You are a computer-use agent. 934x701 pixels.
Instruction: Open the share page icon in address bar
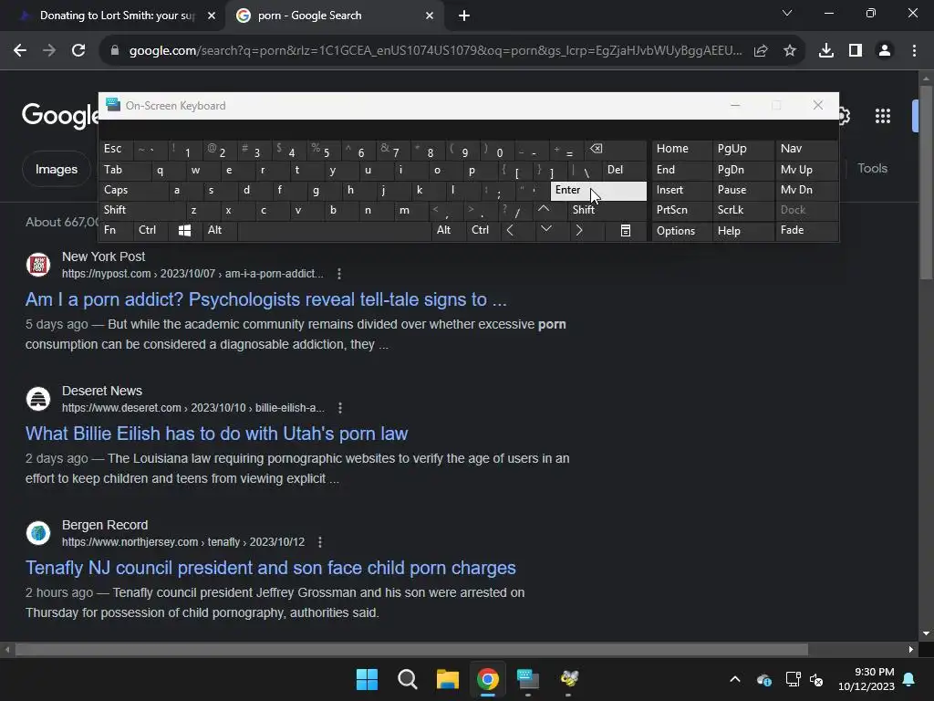point(761,51)
